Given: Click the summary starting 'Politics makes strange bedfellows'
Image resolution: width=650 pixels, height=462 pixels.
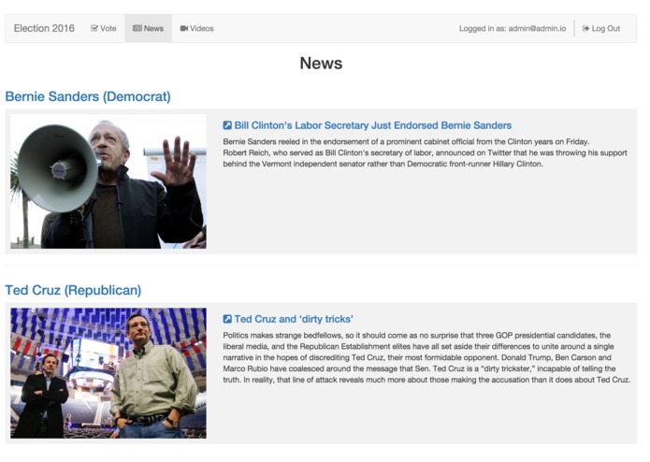Looking at the screenshot, I should (x=426, y=357).
